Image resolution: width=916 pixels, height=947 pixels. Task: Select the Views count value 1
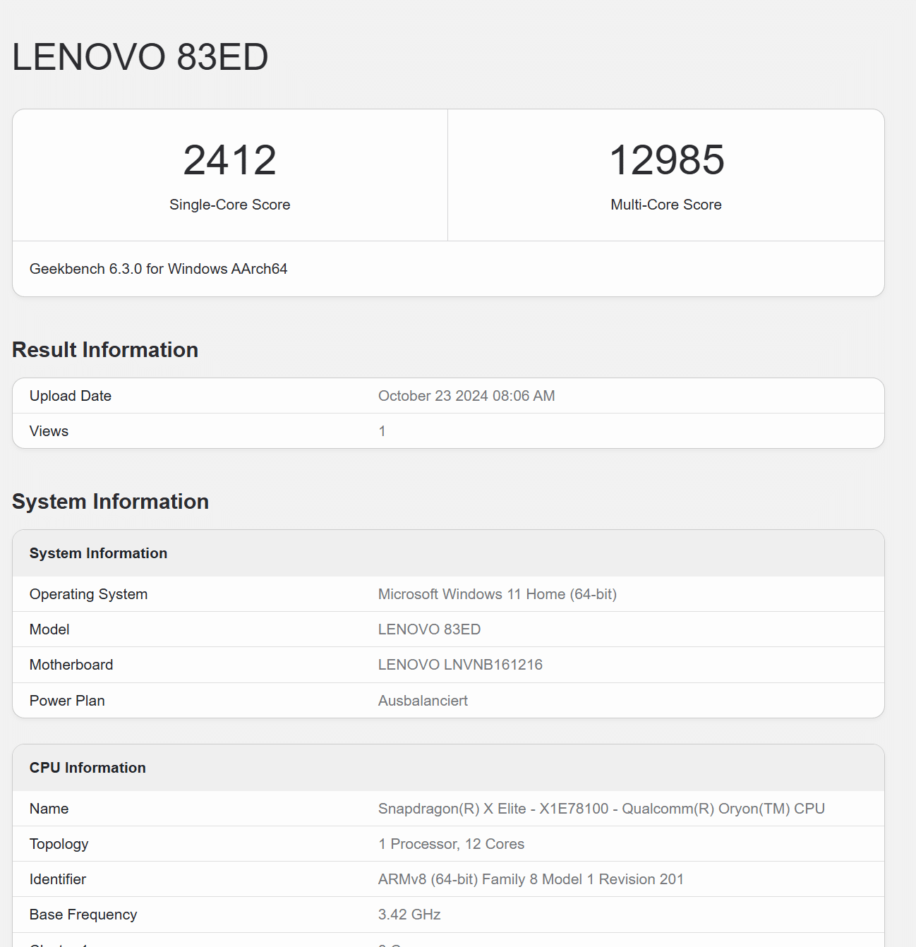[382, 431]
